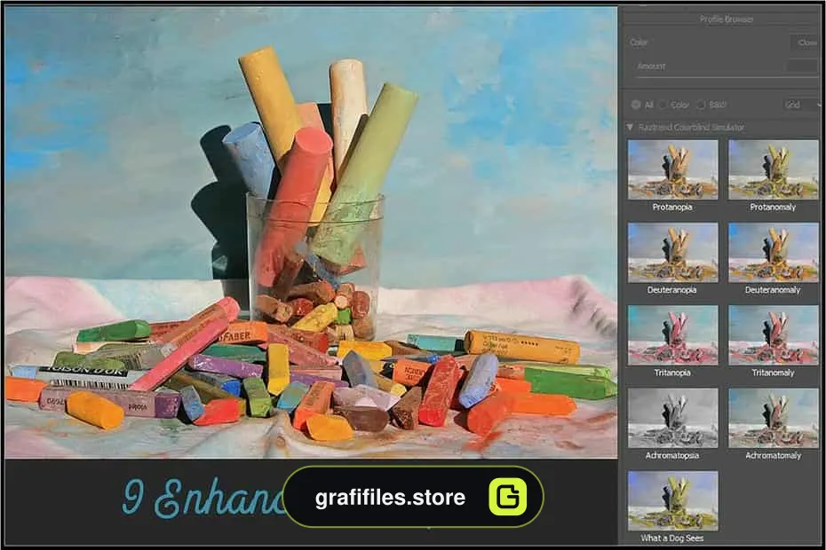Click the Profile Browser panel title
826x550 pixels.
[x=727, y=20]
